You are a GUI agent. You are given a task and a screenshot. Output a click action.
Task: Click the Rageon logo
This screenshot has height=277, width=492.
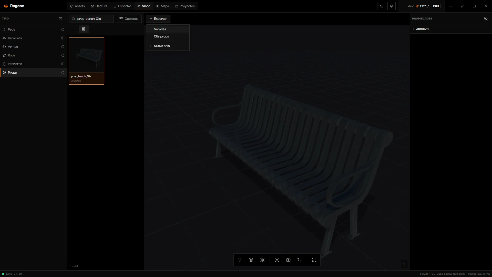tap(14, 6)
